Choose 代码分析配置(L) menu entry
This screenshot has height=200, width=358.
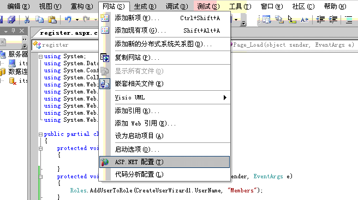165,174
